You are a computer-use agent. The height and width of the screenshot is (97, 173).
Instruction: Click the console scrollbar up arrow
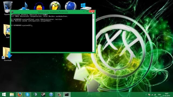tap(94, 15)
